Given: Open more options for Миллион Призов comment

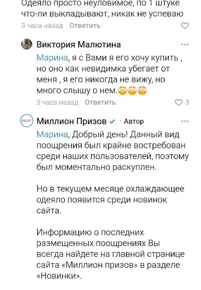Looking at the screenshot, I should coord(185,121).
